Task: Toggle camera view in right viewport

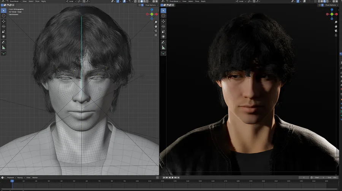Action: click(x=336, y=31)
